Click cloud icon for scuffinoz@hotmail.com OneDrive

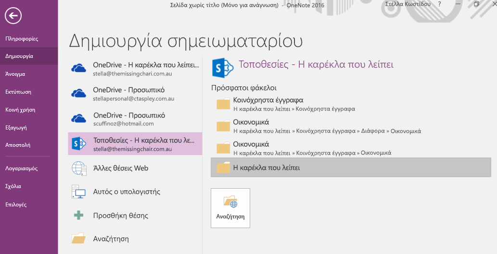click(x=78, y=119)
